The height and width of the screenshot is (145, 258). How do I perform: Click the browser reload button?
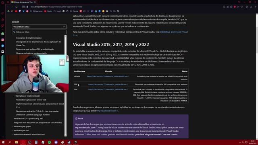point(17,7)
